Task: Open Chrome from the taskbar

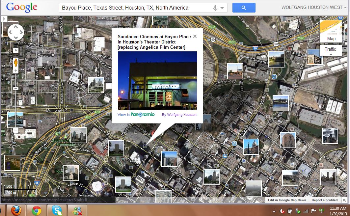Action: click(x=37, y=211)
